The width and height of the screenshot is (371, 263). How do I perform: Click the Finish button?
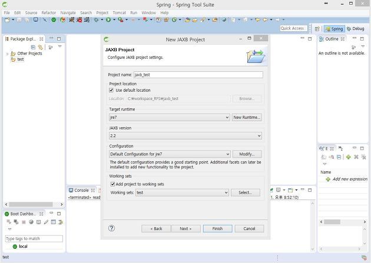point(217,228)
